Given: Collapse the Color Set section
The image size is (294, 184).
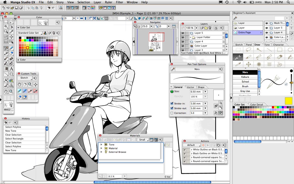Looking at the screenshot, I should 18,27.
